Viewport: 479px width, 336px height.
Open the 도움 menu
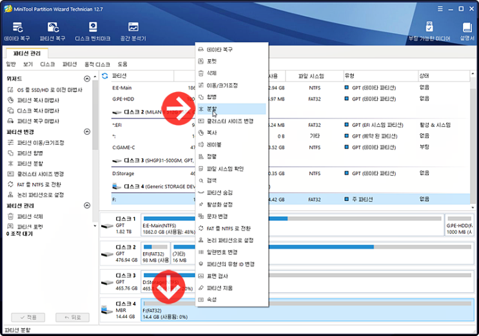[x=122, y=64]
